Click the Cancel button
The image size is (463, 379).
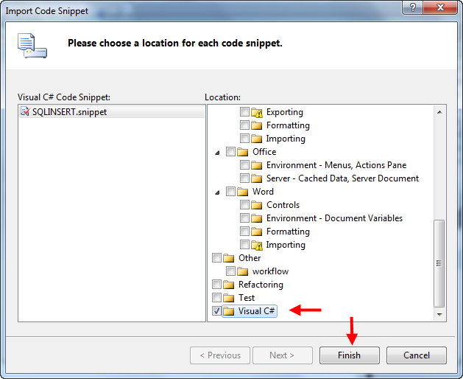point(416,355)
